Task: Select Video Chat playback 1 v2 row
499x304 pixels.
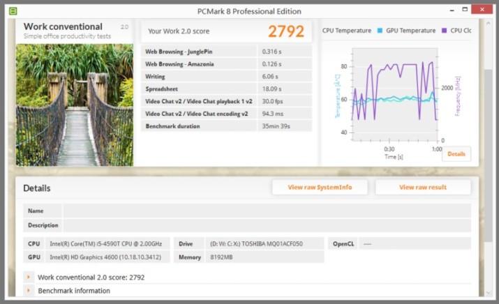Action: click(226, 101)
